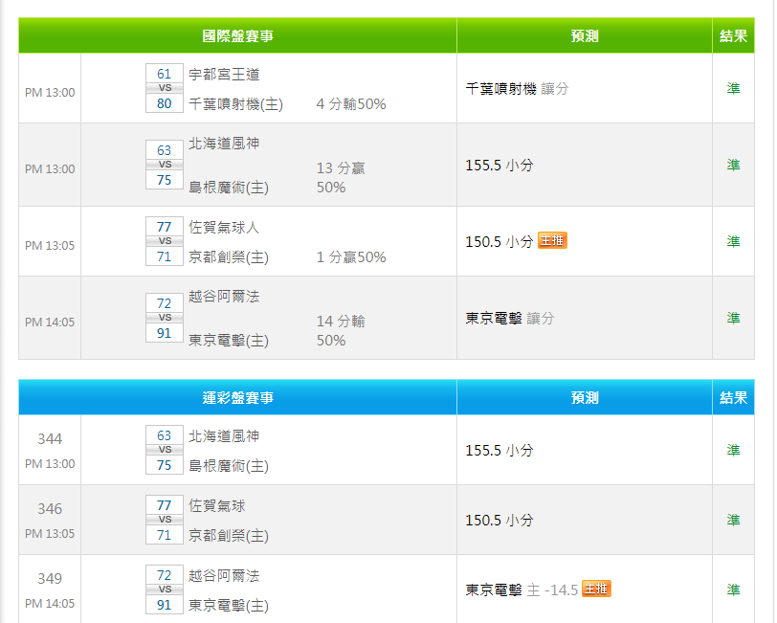Open 京都創榮(主) in the 國際盤賽事 table
777x623 pixels.
pyautogui.click(x=229, y=257)
